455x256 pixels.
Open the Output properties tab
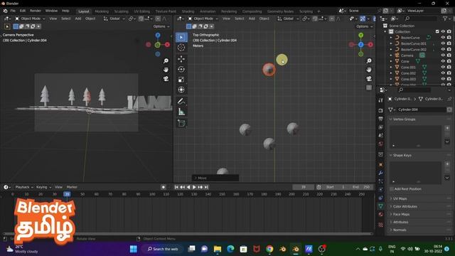(381, 119)
